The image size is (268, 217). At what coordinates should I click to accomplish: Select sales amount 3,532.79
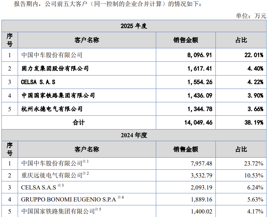[x=201, y=175]
